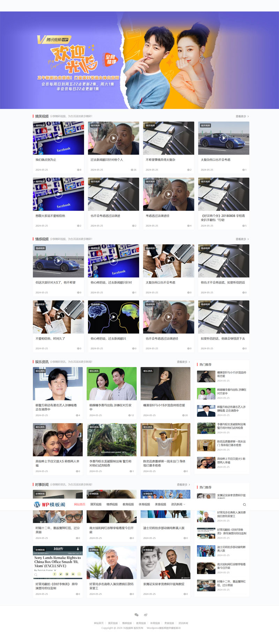This screenshot has height=635, width=279.
Task: Play the video 太复杂所以也不会考虑
Action: click(224, 138)
